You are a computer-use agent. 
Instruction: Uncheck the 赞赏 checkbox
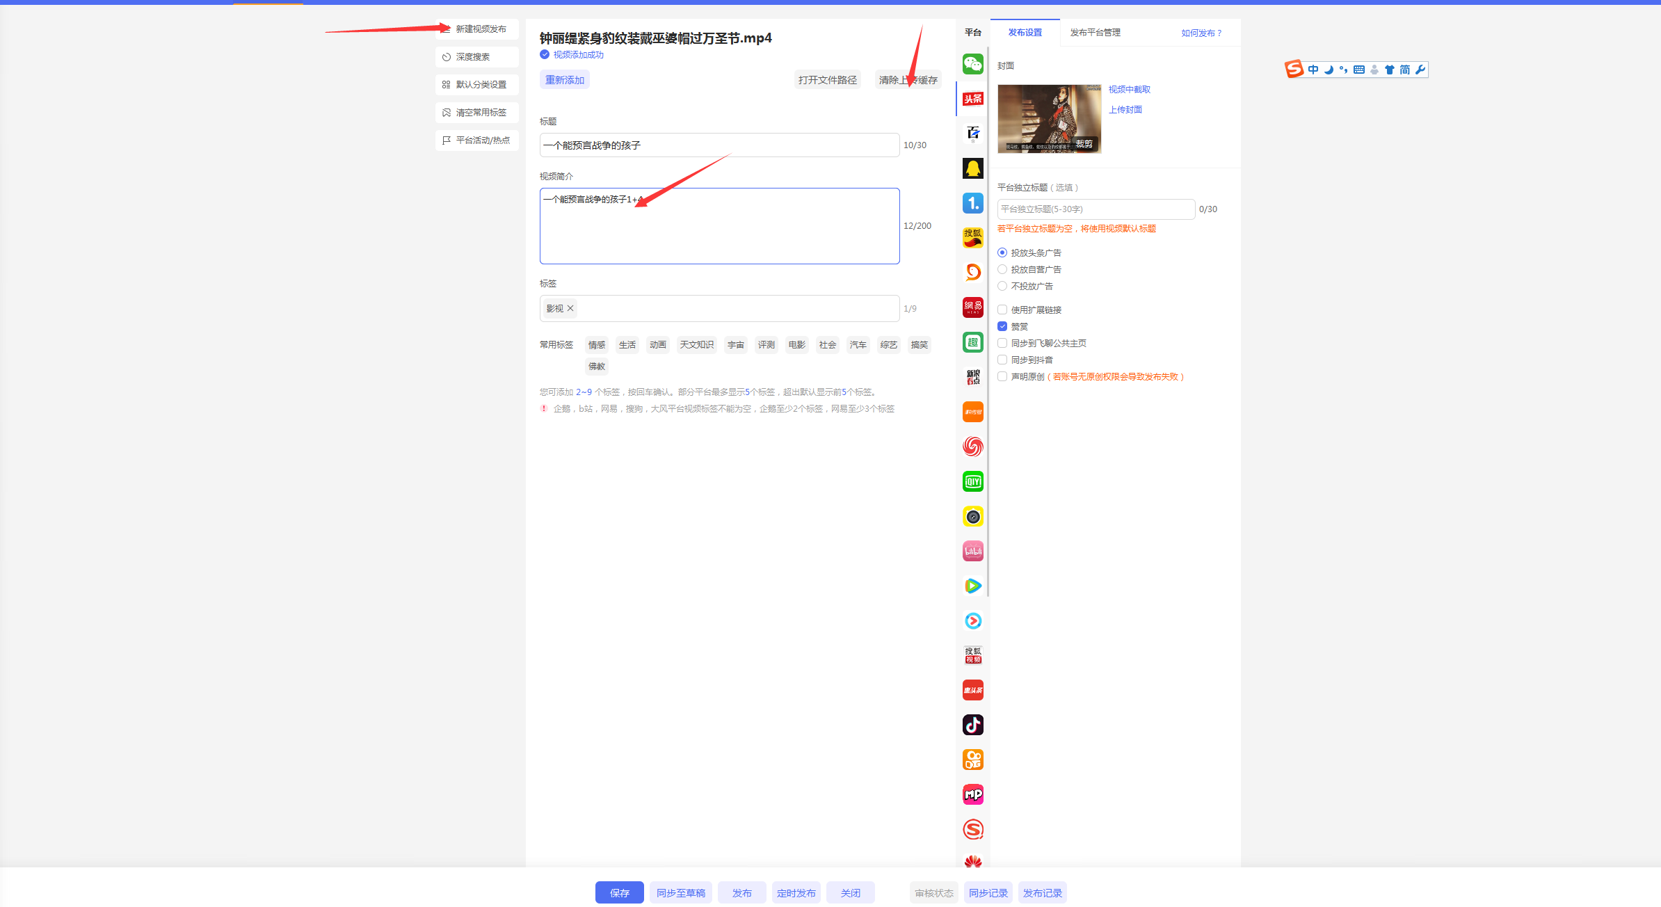(1002, 326)
